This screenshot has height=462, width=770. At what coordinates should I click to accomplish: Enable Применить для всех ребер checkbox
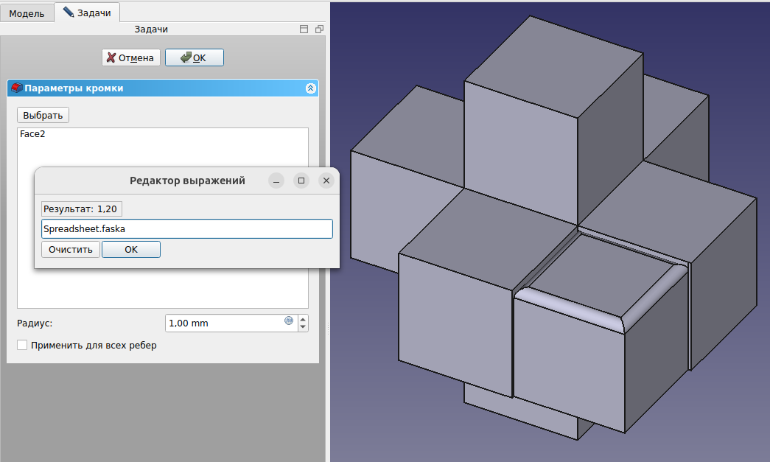22,345
